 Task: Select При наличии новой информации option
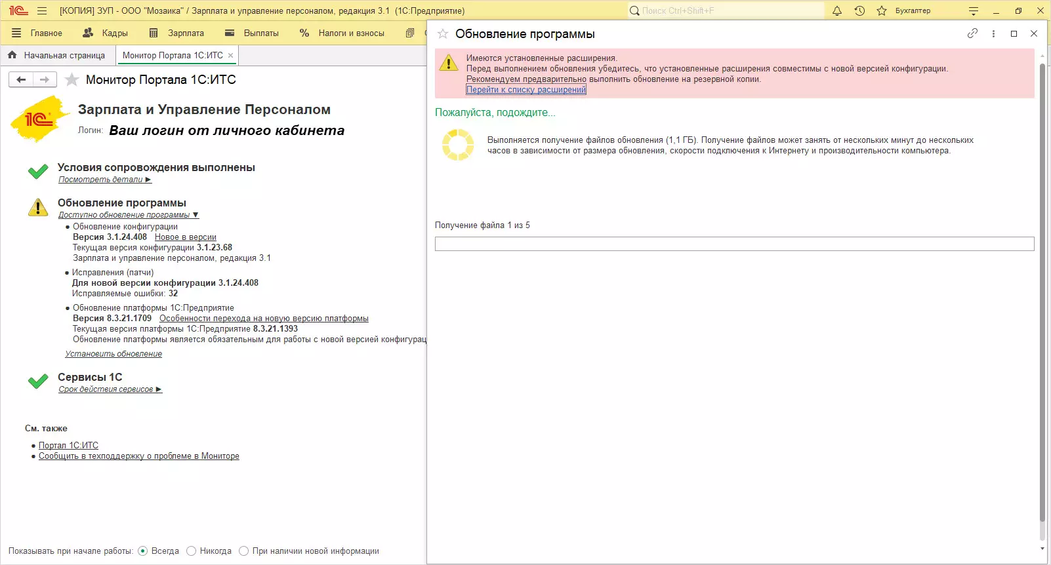click(x=244, y=551)
